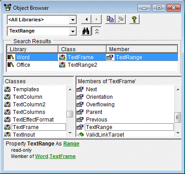185x174 pixels.
Task: Select TextEffectFormat in the Classes list
Action: click(x=33, y=120)
